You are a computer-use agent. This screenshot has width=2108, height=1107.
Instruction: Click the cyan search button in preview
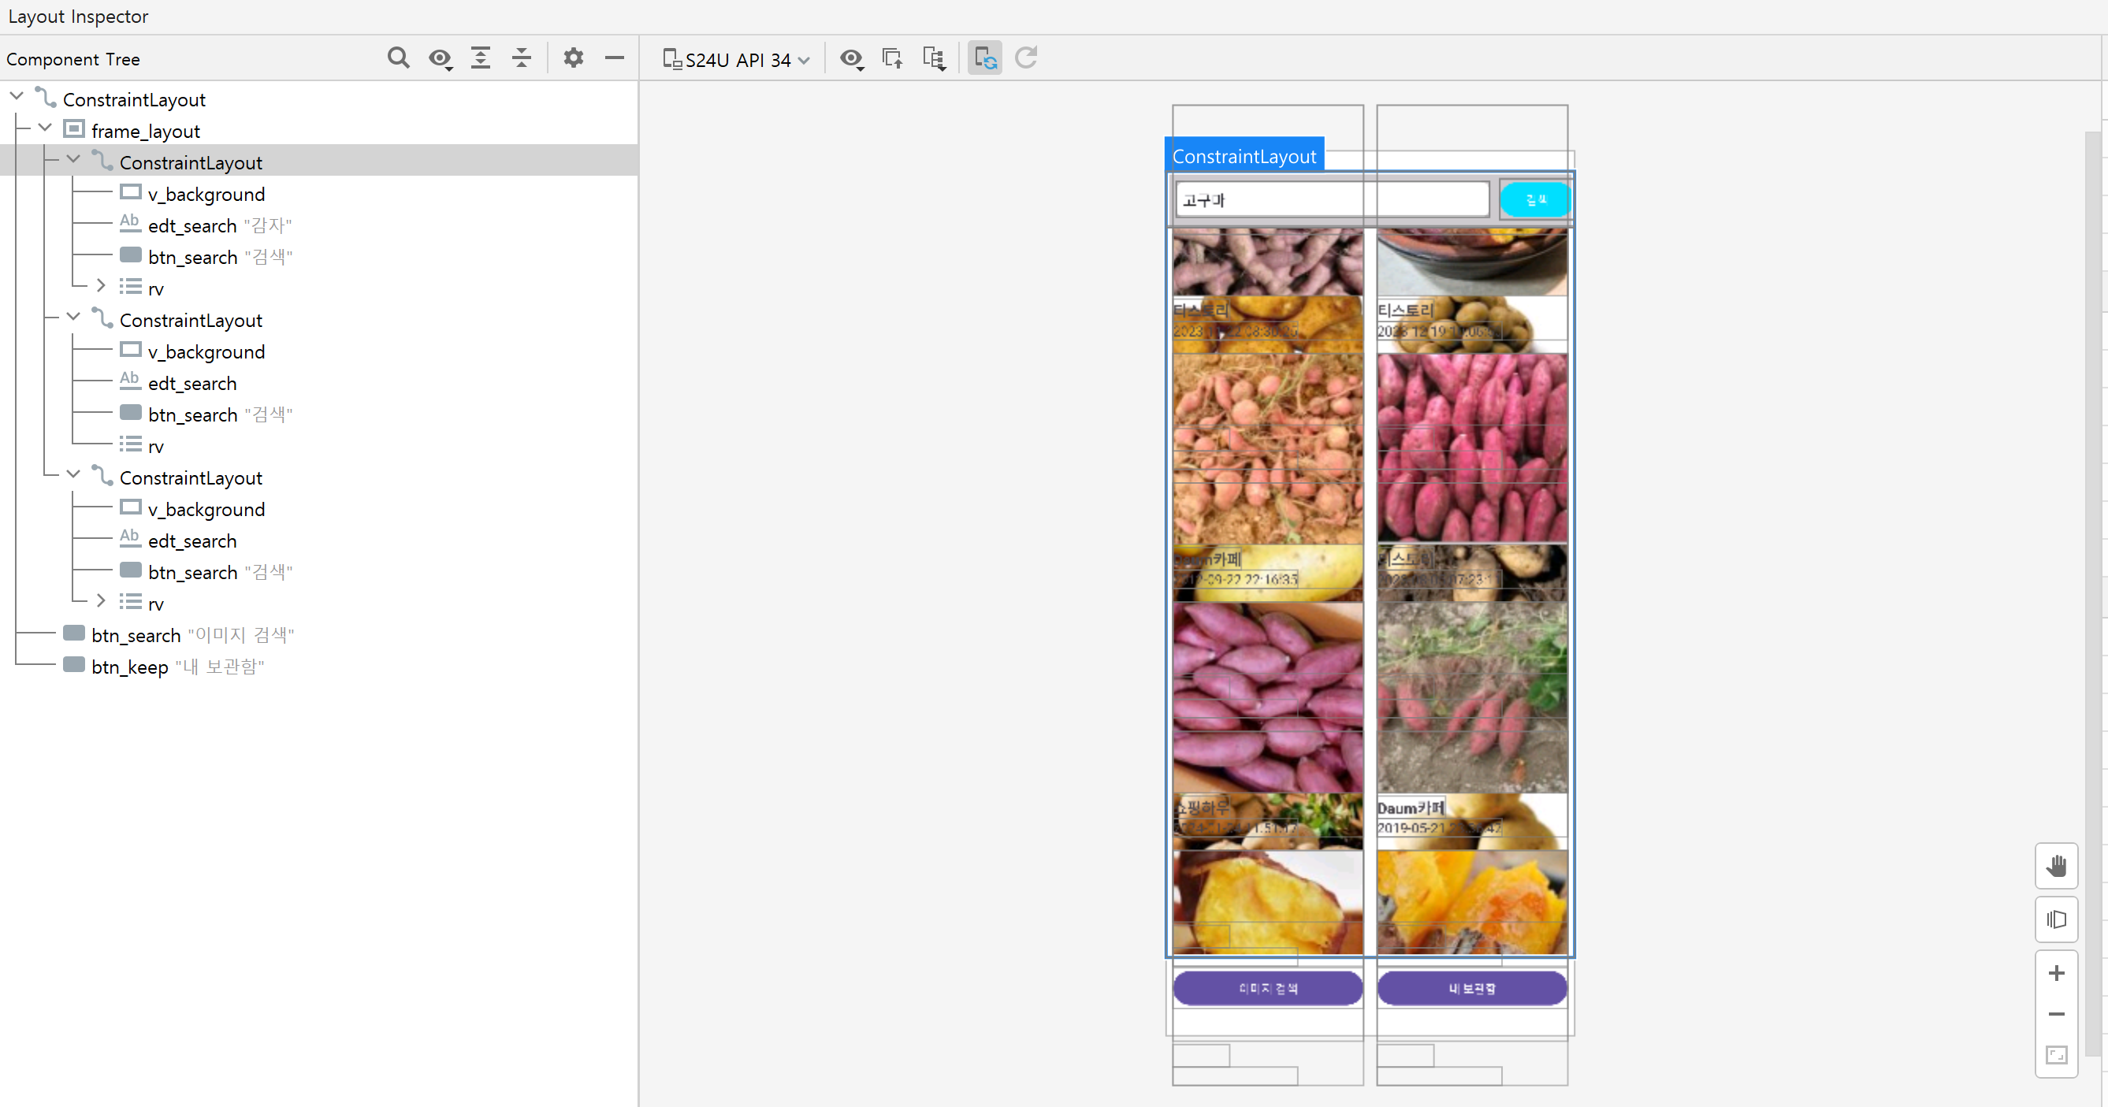[1535, 199]
